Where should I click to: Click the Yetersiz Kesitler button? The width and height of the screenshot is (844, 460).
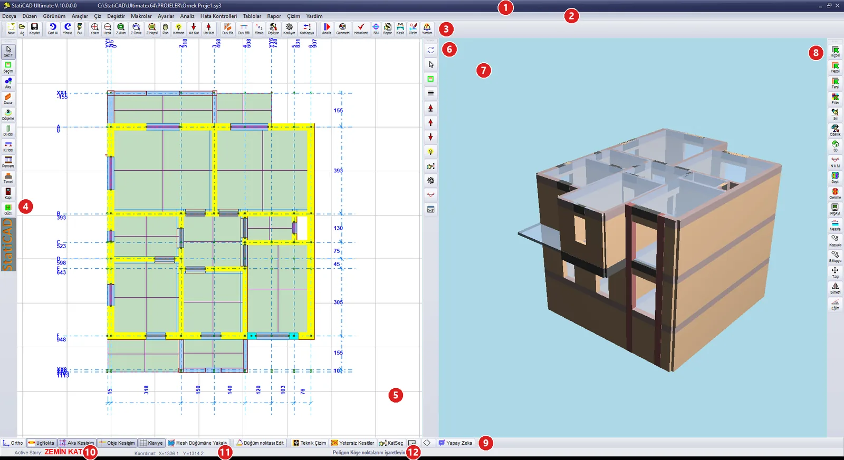tap(353, 443)
